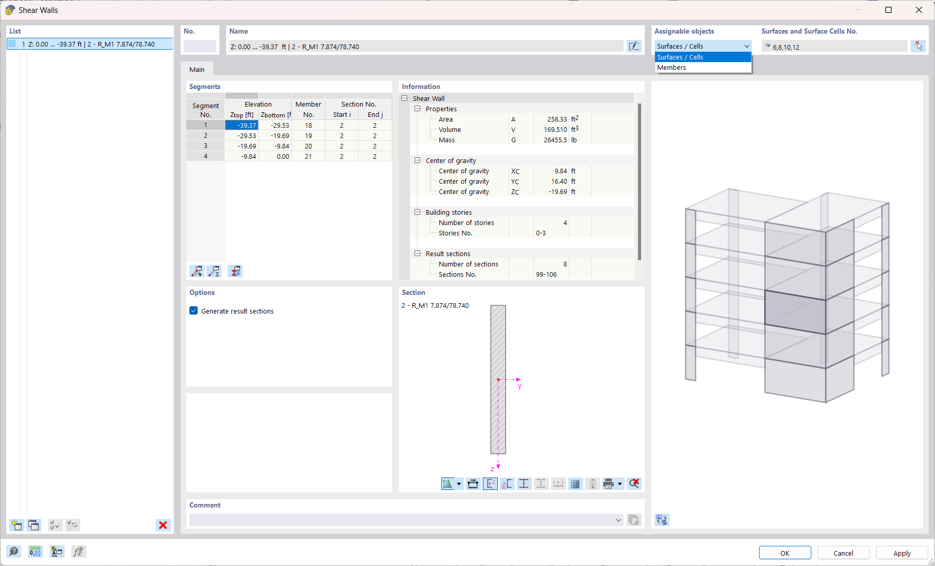Click the copy shear wall icon
Viewport: 935px width, 566px height.
pyautogui.click(x=34, y=525)
